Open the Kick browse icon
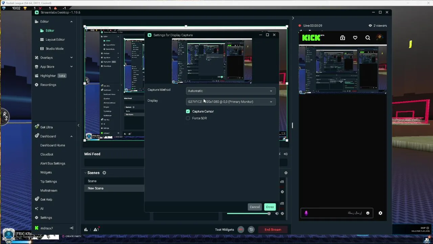 342,38
